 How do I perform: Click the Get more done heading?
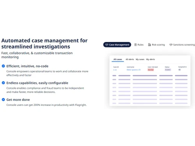coord(18,100)
